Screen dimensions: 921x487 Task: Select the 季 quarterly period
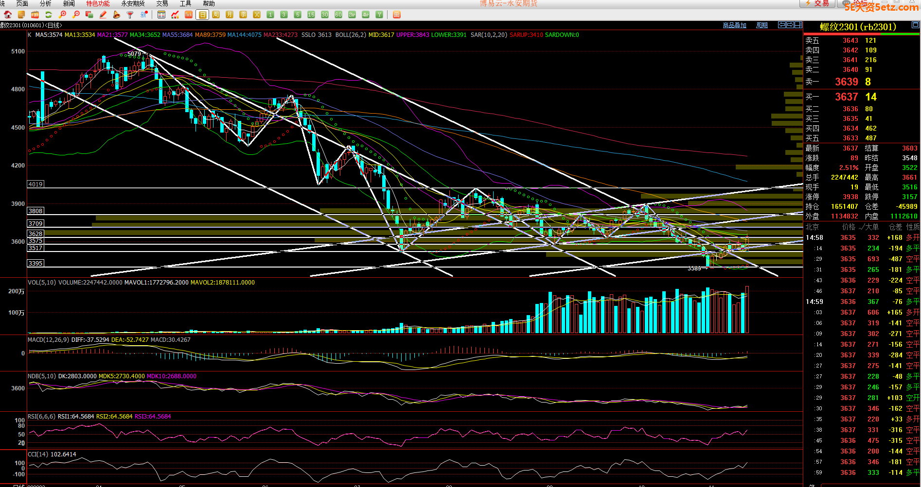243,15
